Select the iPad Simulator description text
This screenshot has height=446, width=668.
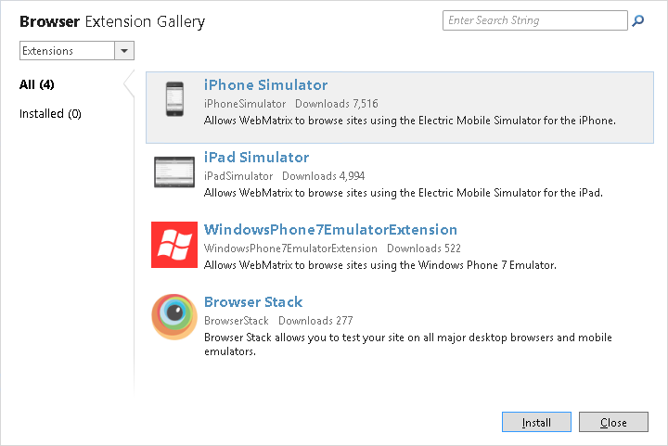tap(404, 193)
